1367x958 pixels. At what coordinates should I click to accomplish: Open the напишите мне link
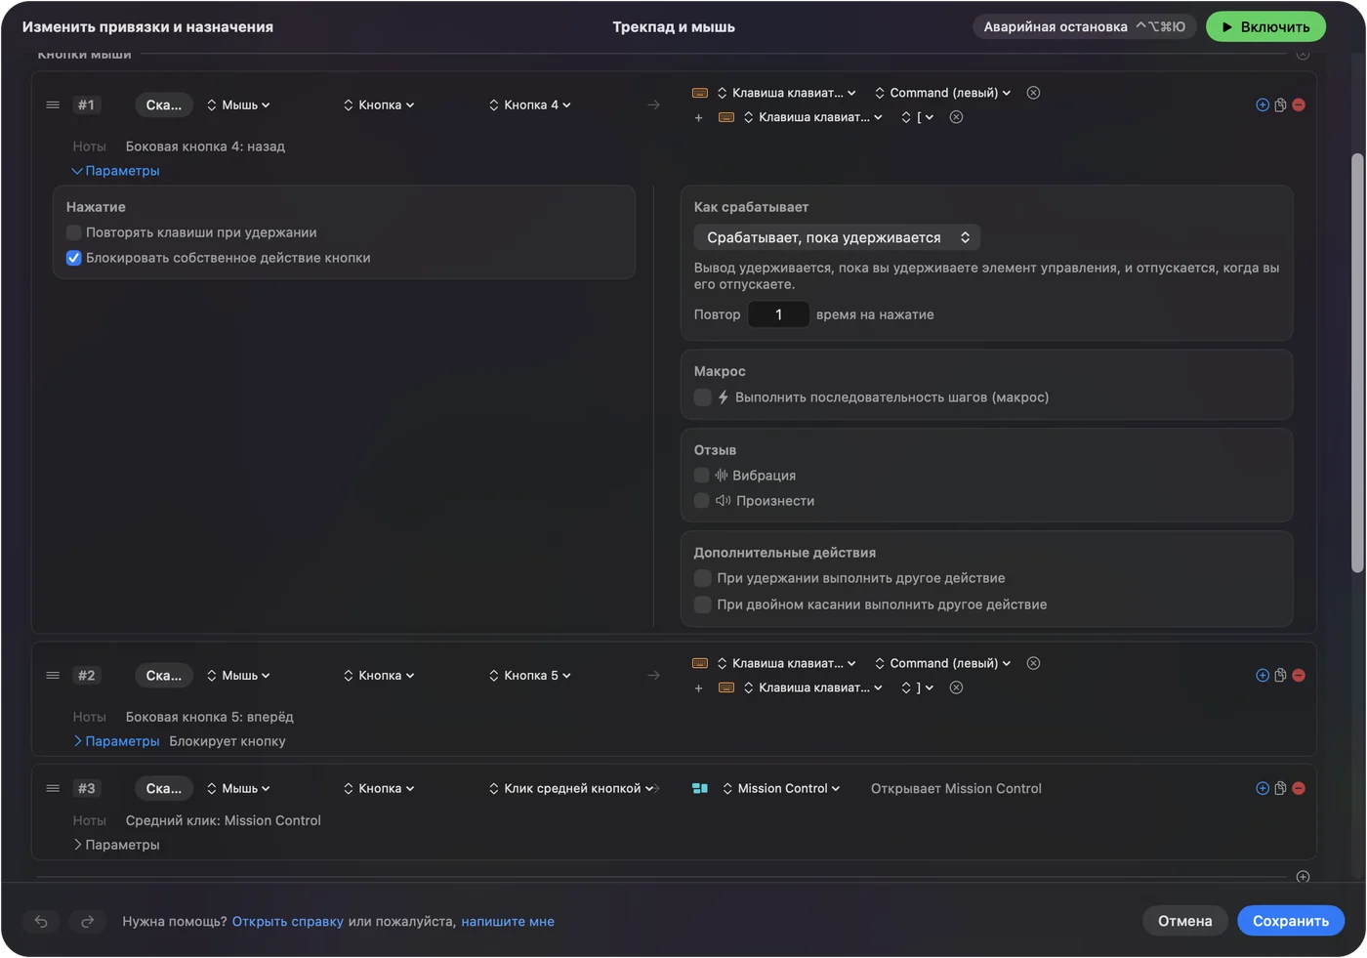tap(508, 921)
